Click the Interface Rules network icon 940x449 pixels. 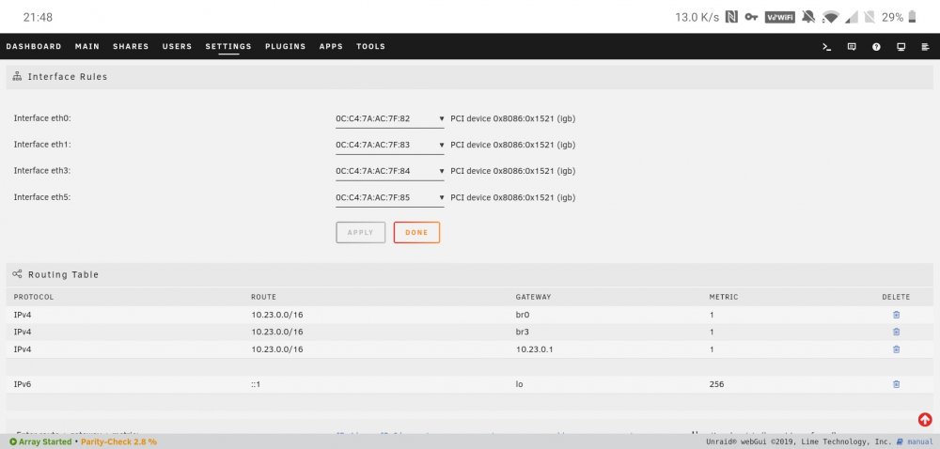point(17,77)
